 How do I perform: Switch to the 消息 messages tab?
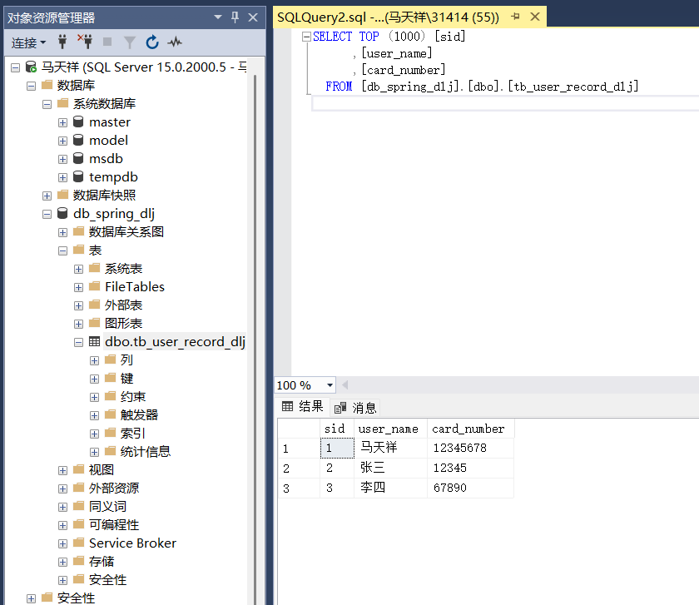[356, 408]
